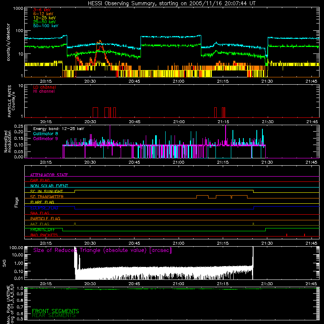324x324 pixels.
Task: Select the PARTICLE FLAG label
Action: click(45, 218)
